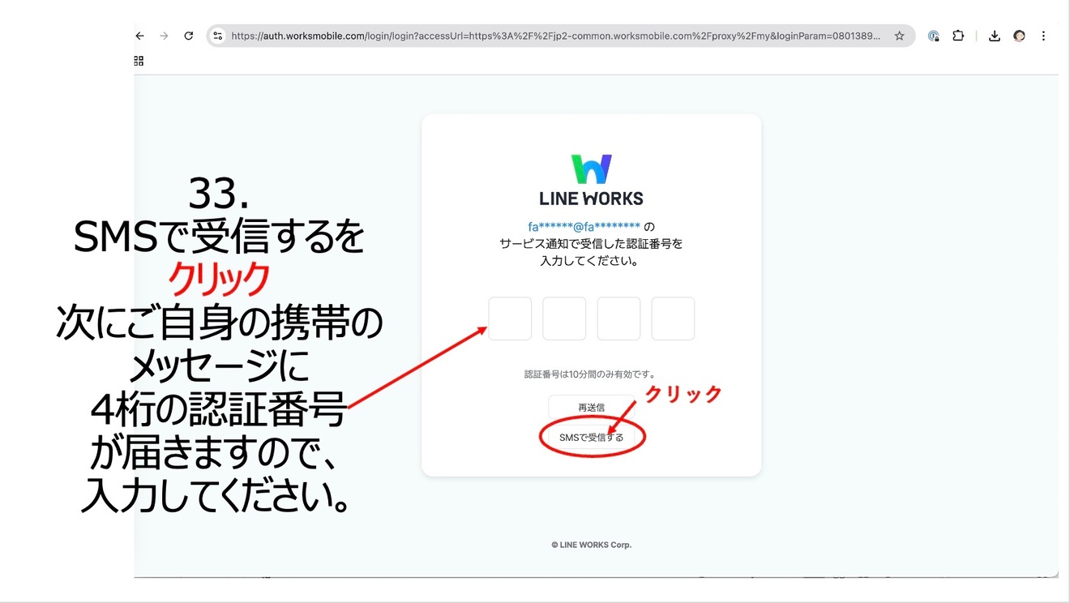Open the Chrome three-dot menu

pyautogui.click(x=1043, y=36)
